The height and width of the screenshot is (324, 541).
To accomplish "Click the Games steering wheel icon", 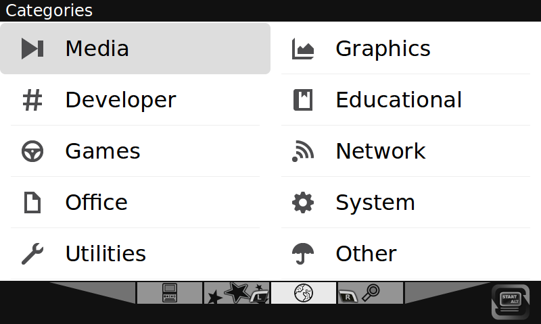I will (x=32, y=151).
